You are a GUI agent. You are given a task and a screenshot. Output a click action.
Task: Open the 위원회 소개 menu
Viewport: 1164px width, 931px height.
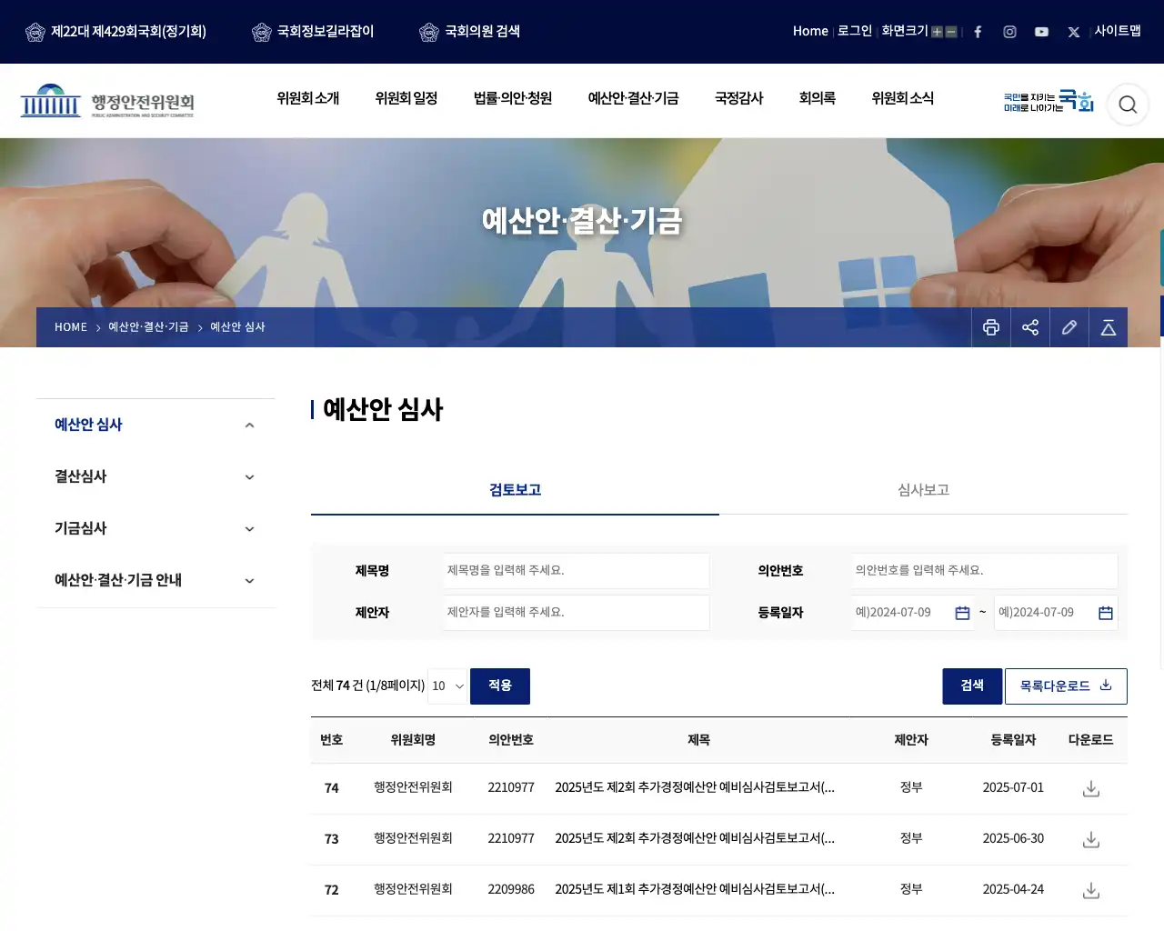308,98
